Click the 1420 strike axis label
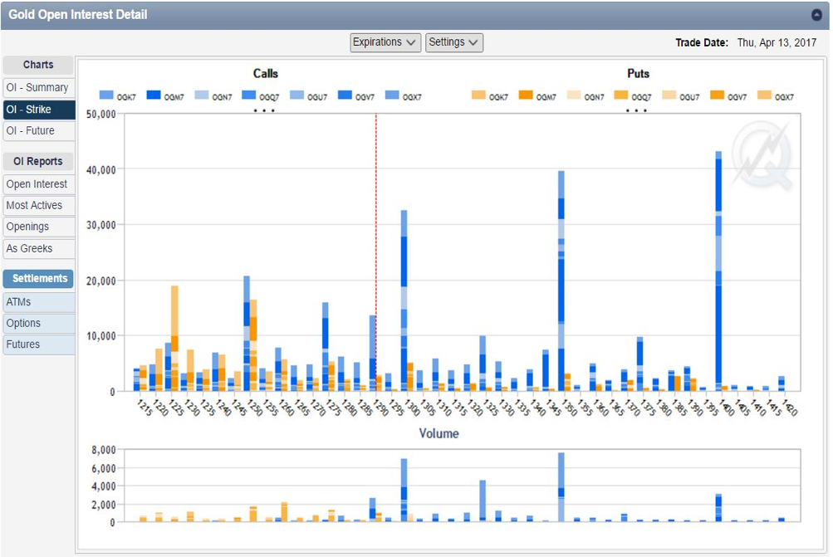The image size is (833, 557). click(790, 408)
